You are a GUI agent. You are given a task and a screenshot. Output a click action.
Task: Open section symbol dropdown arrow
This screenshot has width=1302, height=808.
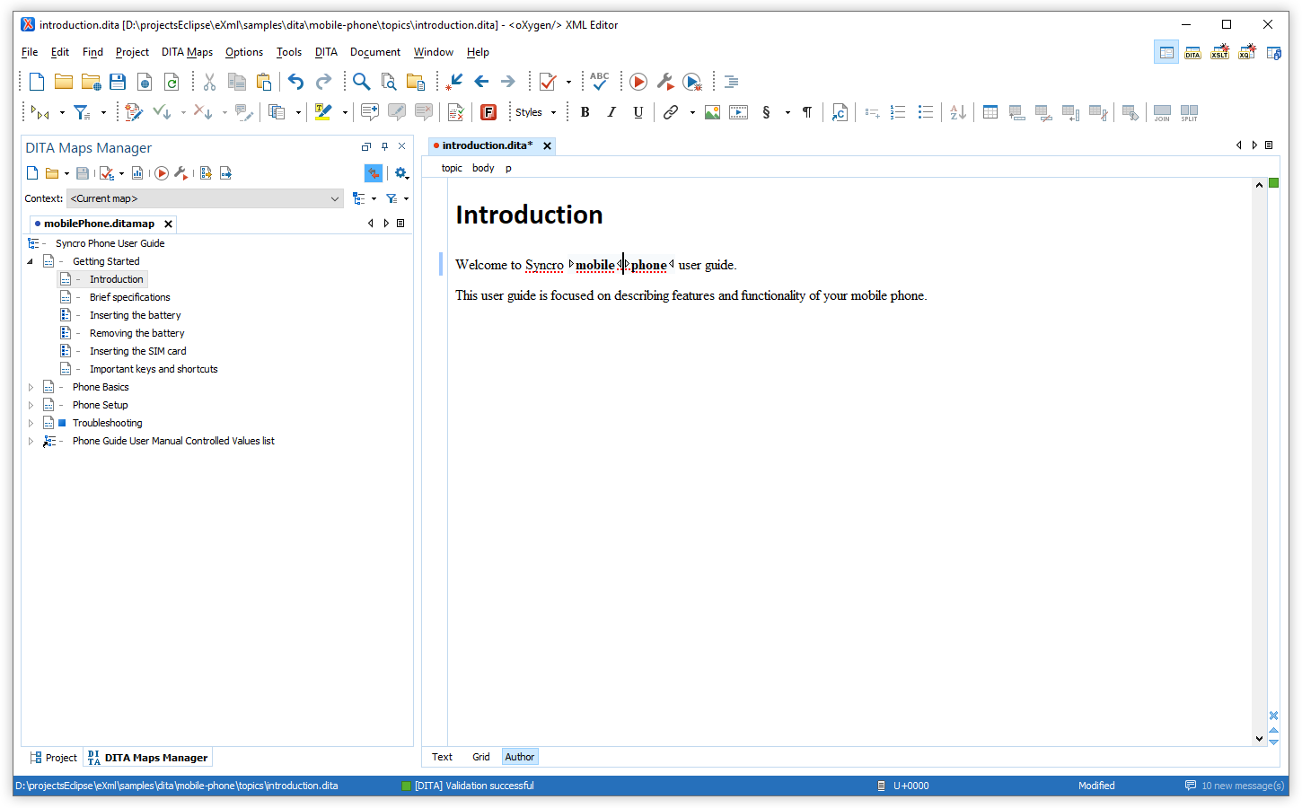787,112
